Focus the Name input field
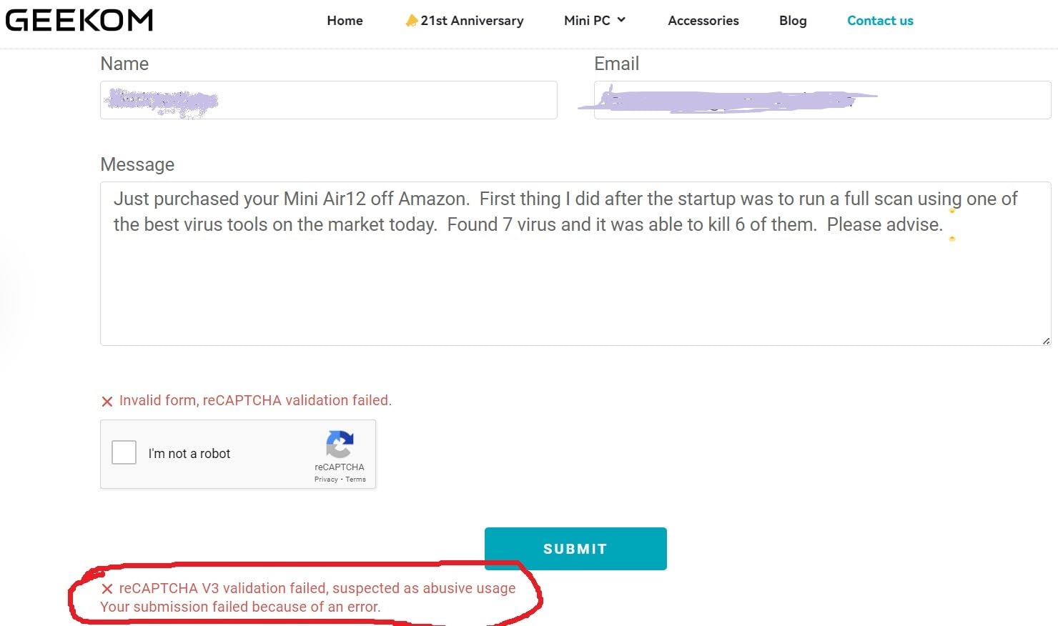1058x626 pixels. [x=329, y=100]
